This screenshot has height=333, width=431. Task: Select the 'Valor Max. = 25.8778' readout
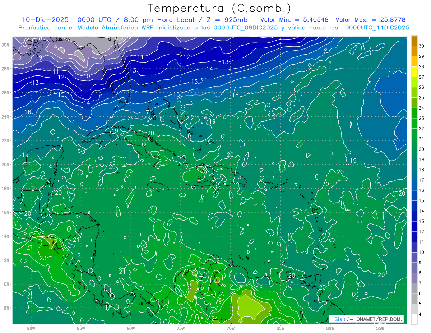(x=370, y=20)
